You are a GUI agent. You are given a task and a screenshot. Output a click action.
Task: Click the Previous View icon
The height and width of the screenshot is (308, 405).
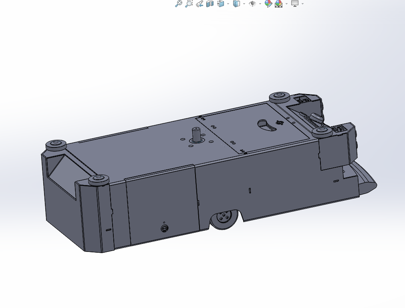click(199, 4)
